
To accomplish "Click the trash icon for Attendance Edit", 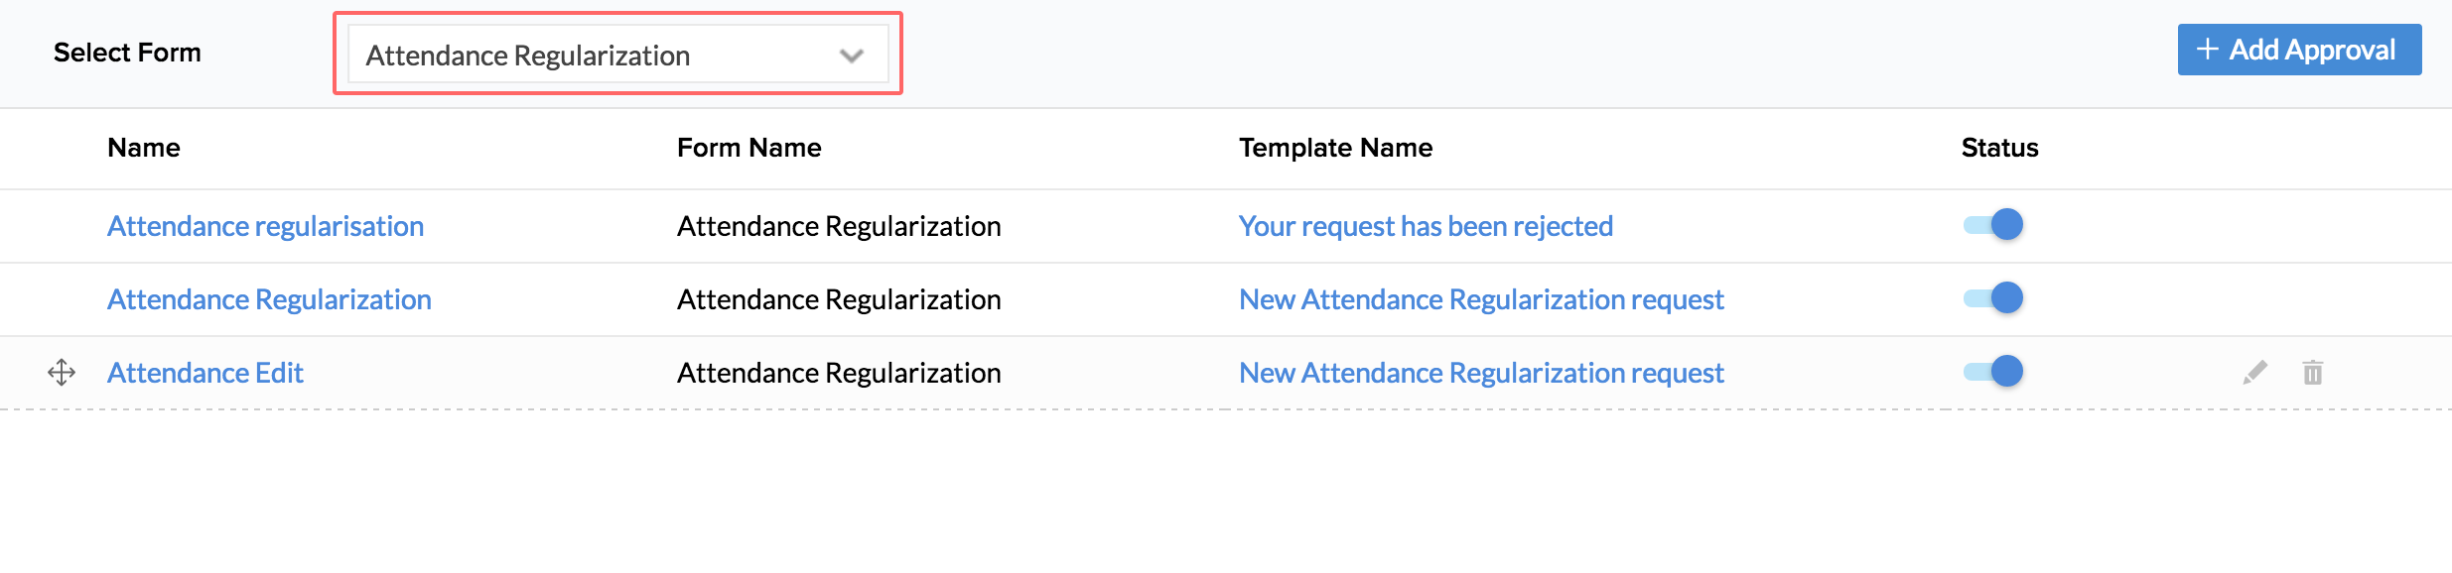I will click(2313, 373).
